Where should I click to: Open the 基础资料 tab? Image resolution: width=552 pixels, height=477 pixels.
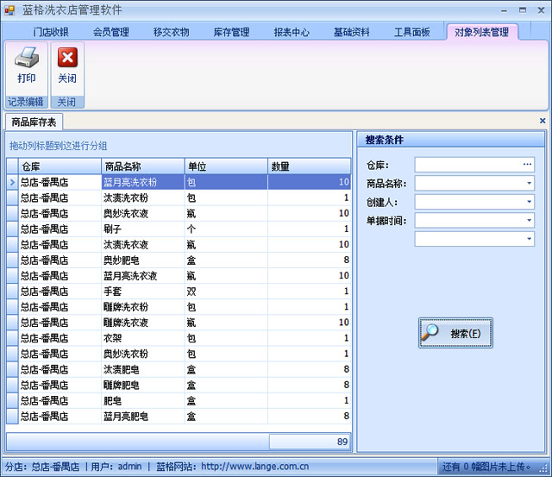352,32
